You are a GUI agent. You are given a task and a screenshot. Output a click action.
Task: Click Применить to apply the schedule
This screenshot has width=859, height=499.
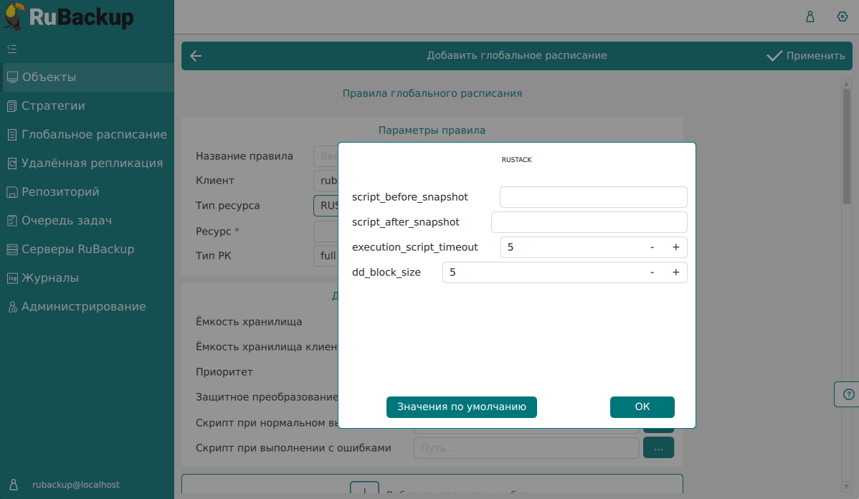coord(806,56)
